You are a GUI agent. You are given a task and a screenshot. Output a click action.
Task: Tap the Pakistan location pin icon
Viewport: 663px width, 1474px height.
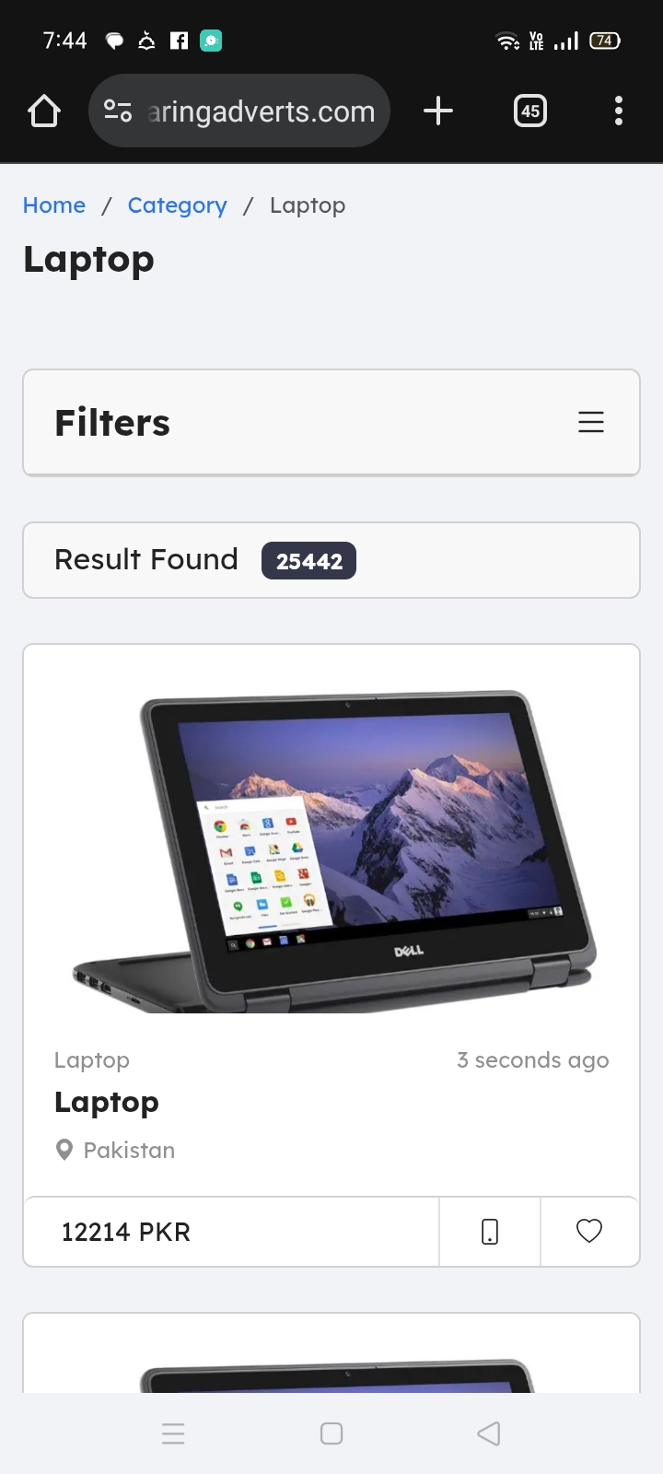click(x=64, y=1150)
